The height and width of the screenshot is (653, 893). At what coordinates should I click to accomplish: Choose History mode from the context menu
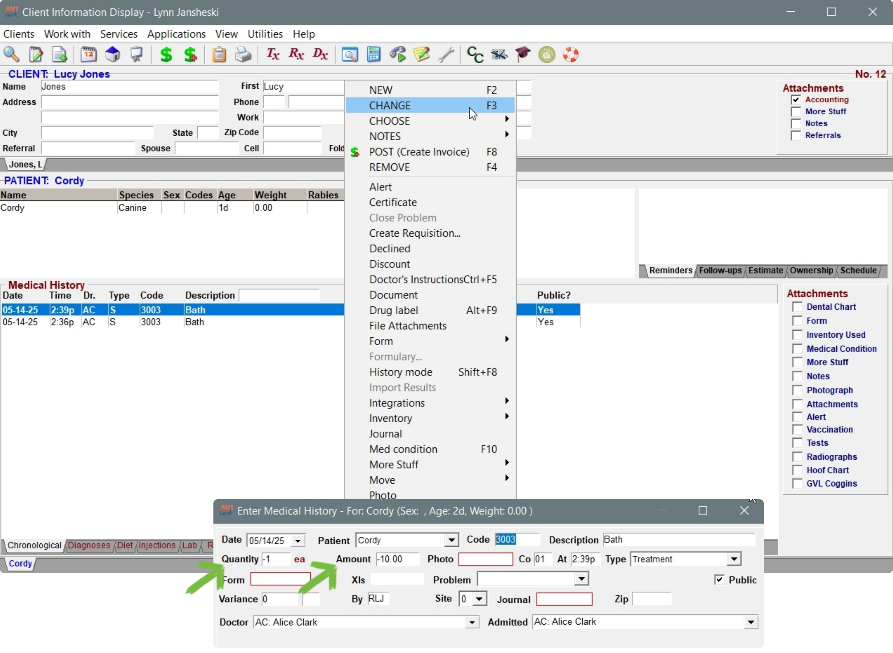coord(430,372)
